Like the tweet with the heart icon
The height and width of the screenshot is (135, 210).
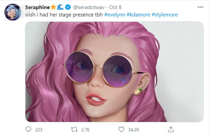[121, 129]
